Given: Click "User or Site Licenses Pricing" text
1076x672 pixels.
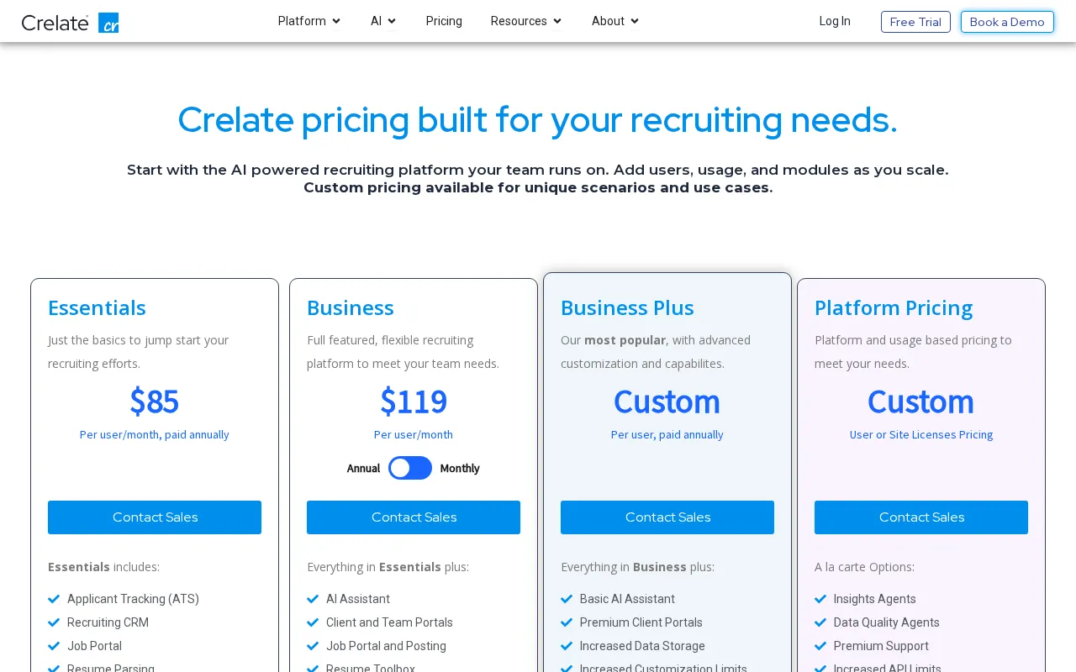Looking at the screenshot, I should [921, 434].
